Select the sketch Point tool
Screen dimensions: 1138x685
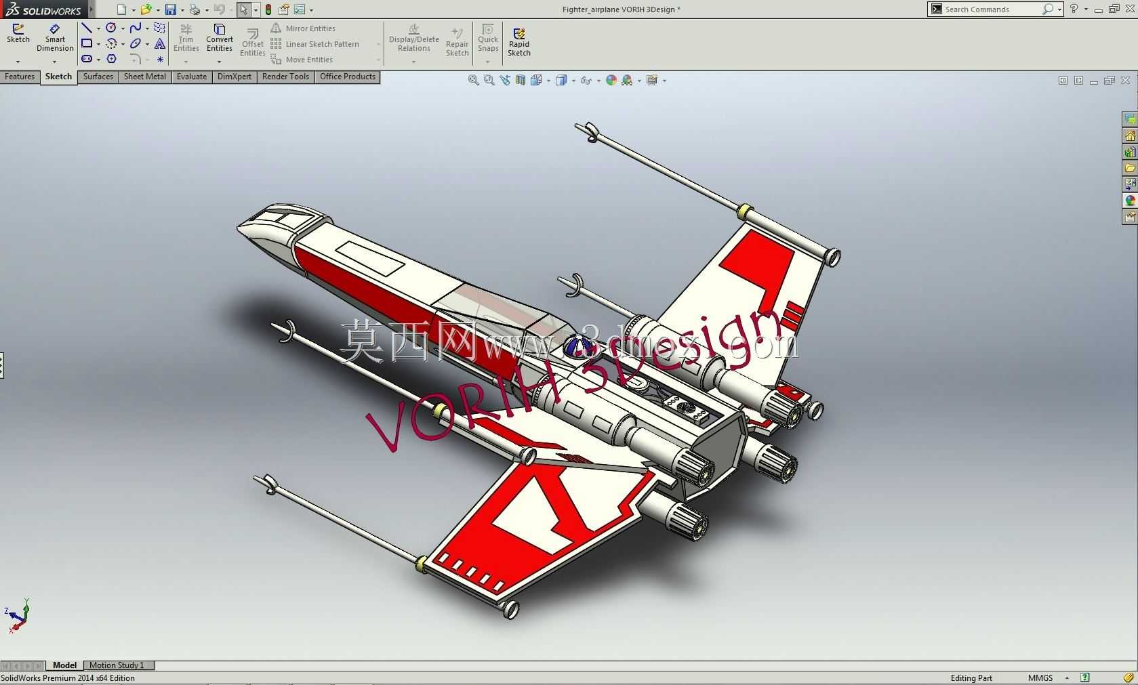click(160, 59)
